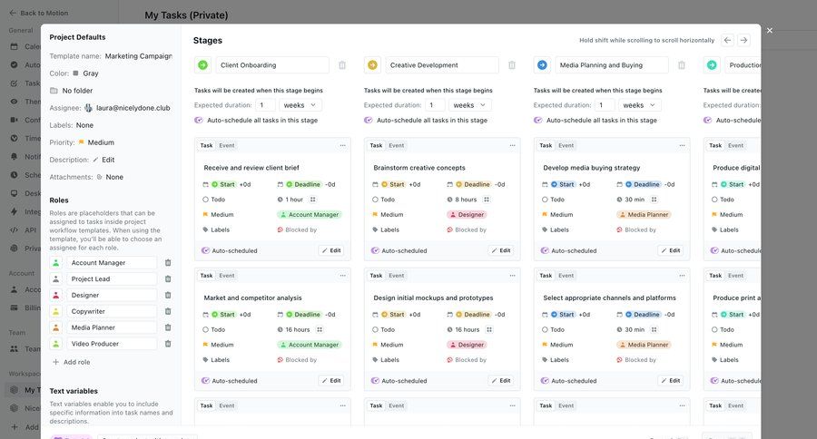
Task: Remove the Account Manager role with trash icon
Action: click(168, 263)
